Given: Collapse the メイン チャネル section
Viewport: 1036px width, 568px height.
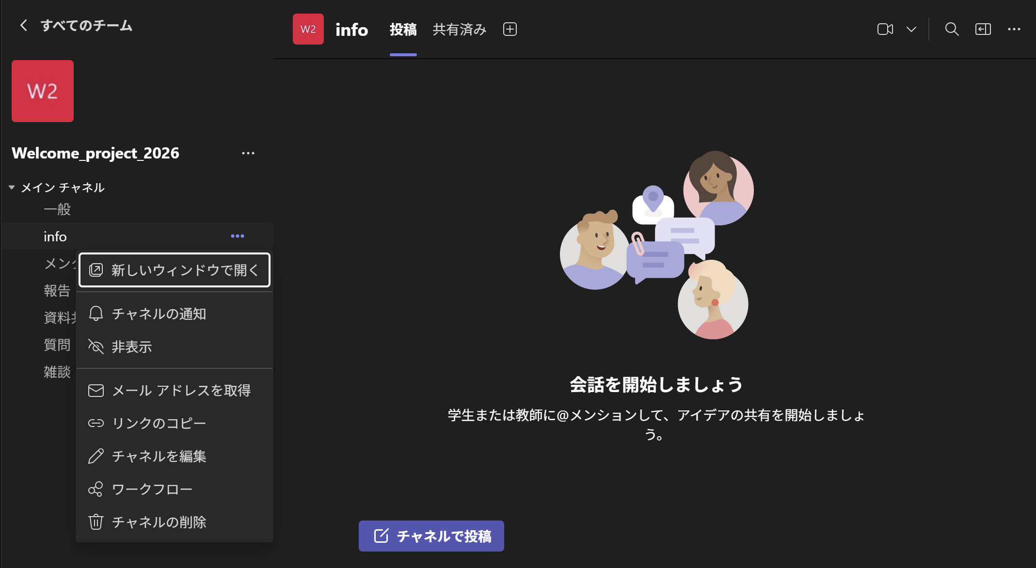Looking at the screenshot, I should tap(11, 187).
